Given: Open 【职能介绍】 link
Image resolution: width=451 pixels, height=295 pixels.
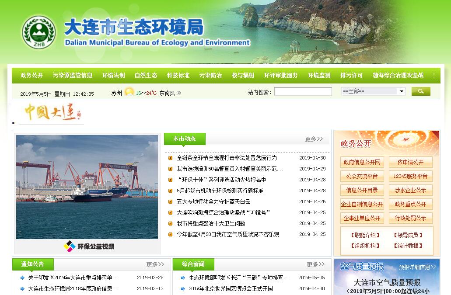Looking at the screenshot, I should (x=365, y=235).
